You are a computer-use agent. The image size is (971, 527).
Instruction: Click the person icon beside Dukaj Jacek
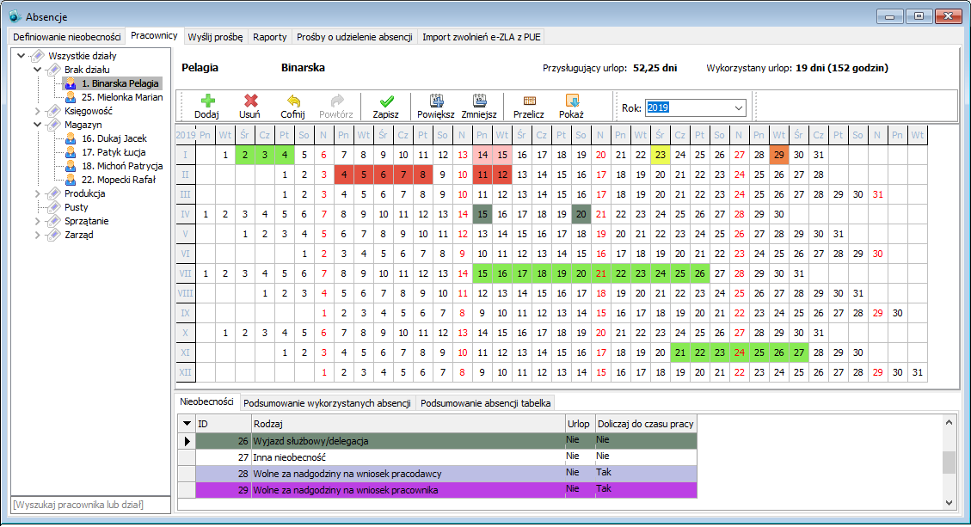click(71, 138)
